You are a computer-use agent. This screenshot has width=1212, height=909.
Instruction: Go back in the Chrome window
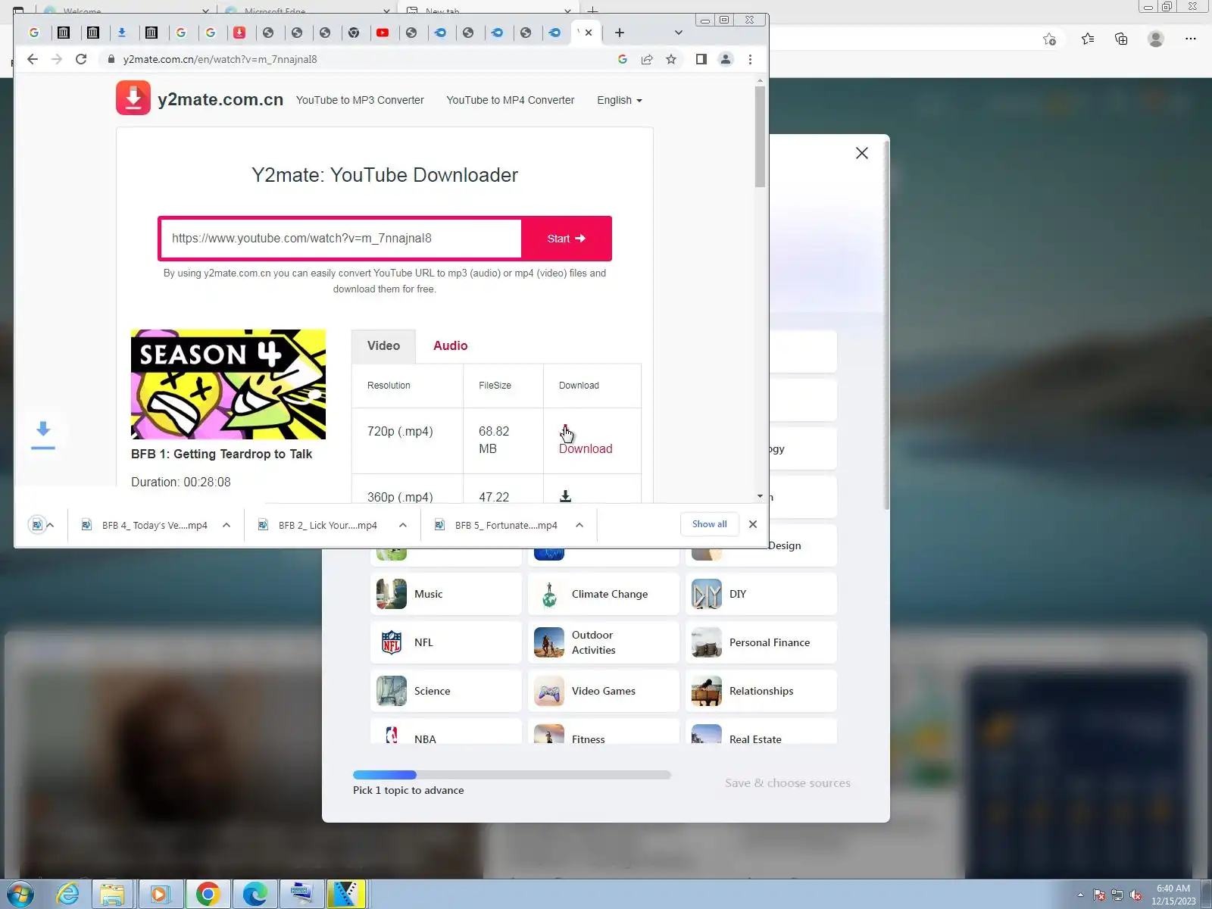pyautogui.click(x=32, y=59)
